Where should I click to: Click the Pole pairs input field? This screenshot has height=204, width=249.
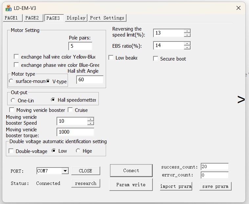pos(80,46)
